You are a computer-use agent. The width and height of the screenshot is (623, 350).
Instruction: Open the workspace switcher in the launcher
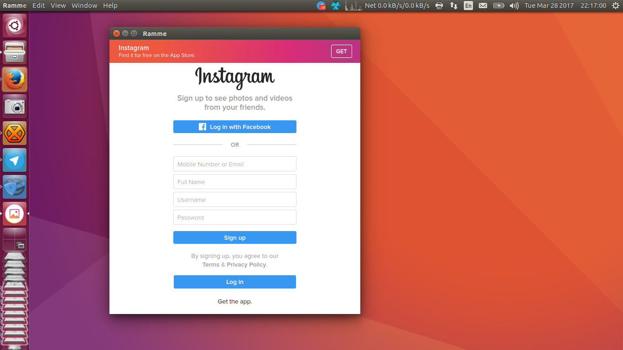coord(15,239)
